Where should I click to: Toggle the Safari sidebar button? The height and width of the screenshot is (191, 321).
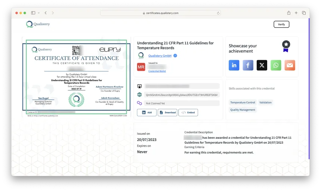click(x=33, y=13)
